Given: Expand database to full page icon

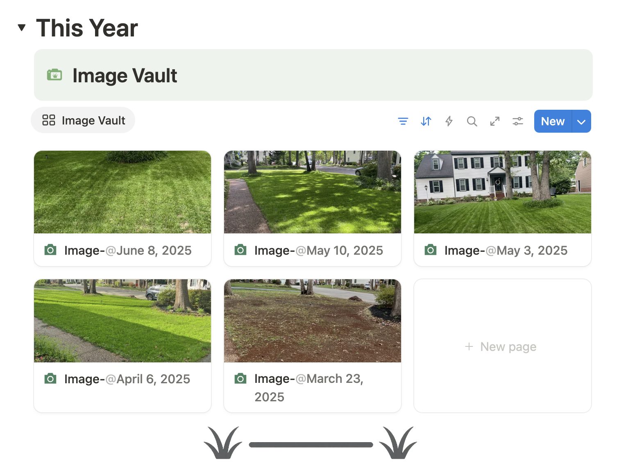Looking at the screenshot, I should [x=495, y=121].
